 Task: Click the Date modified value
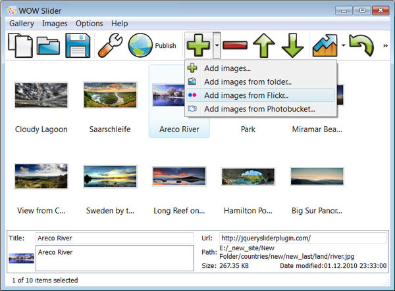tap(355, 265)
